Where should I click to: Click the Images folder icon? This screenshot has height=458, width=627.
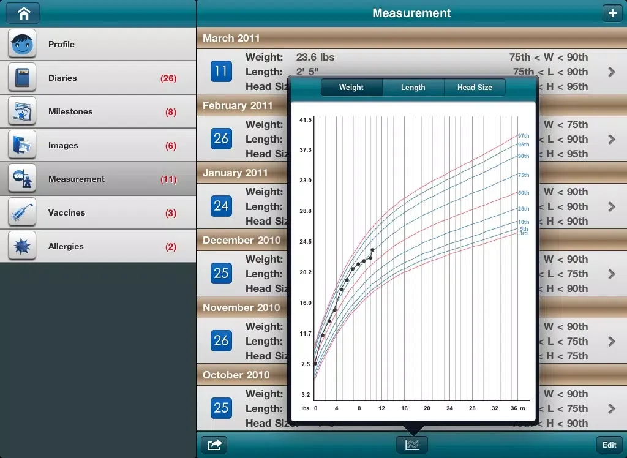coord(22,145)
